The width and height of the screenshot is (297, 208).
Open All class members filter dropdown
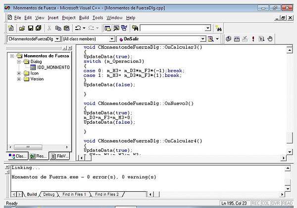(112, 39)
